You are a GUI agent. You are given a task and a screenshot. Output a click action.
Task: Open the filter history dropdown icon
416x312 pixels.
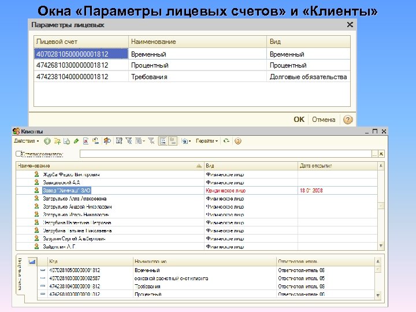(140, 141)
